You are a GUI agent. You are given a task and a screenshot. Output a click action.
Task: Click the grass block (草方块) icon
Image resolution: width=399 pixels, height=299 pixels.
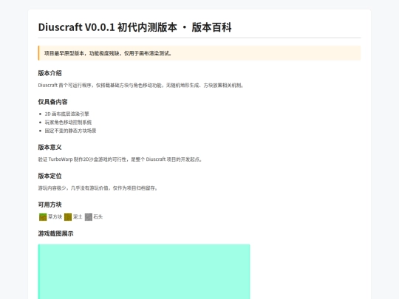click(43, 217)
